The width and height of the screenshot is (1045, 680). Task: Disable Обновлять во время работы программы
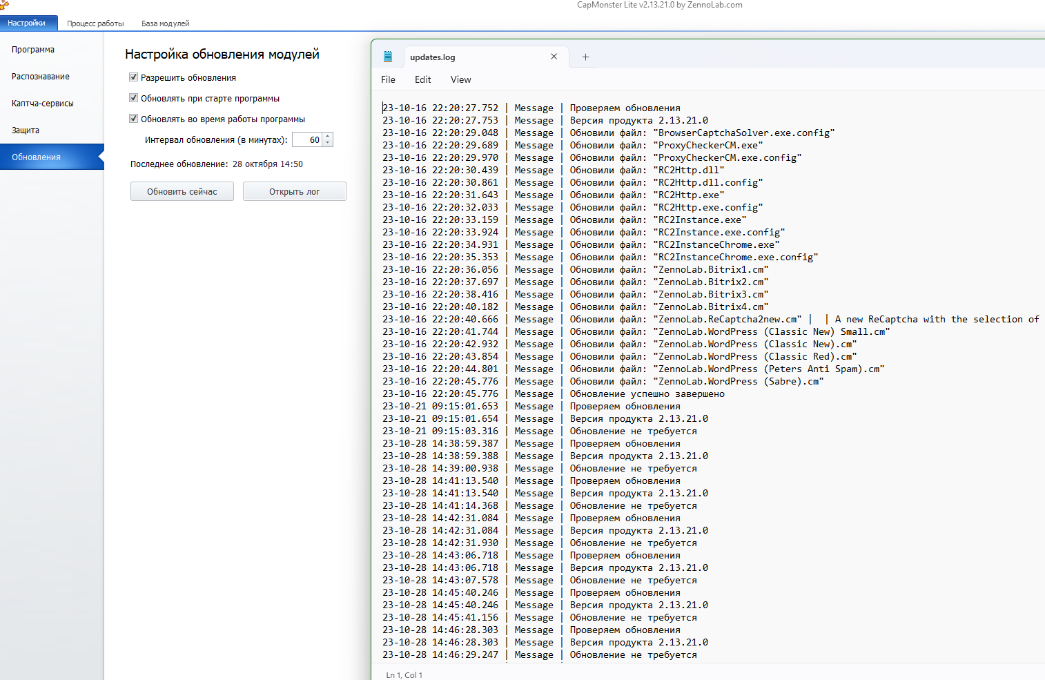pyautogui.click(x=134, y=119)
